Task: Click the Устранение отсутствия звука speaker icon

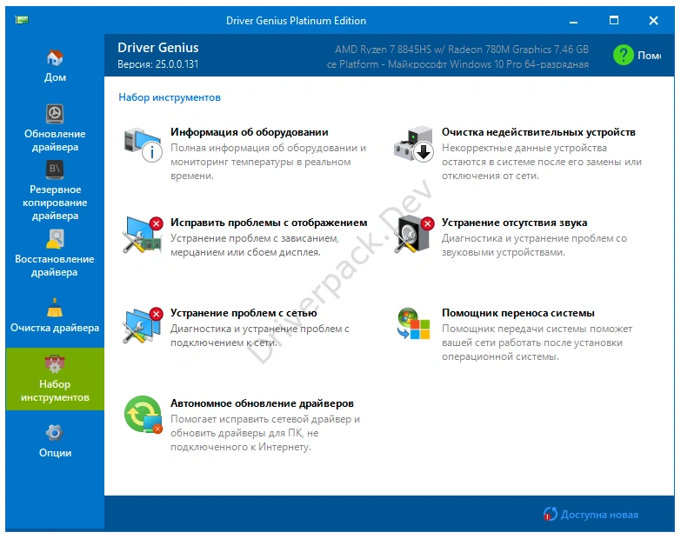Action: click(x=414, y=235)
